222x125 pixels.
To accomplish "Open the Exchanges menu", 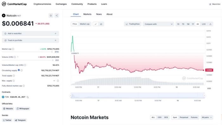I will pyautogui.click(x=61, y=4).
